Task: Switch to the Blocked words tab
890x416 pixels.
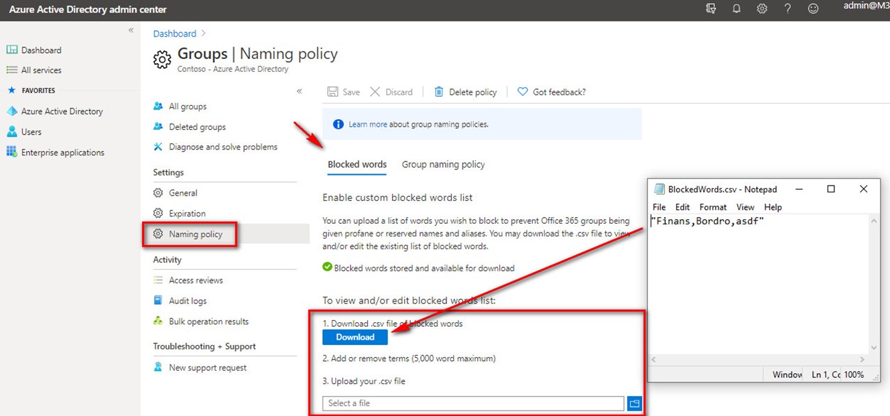Action: coord(357,164)
